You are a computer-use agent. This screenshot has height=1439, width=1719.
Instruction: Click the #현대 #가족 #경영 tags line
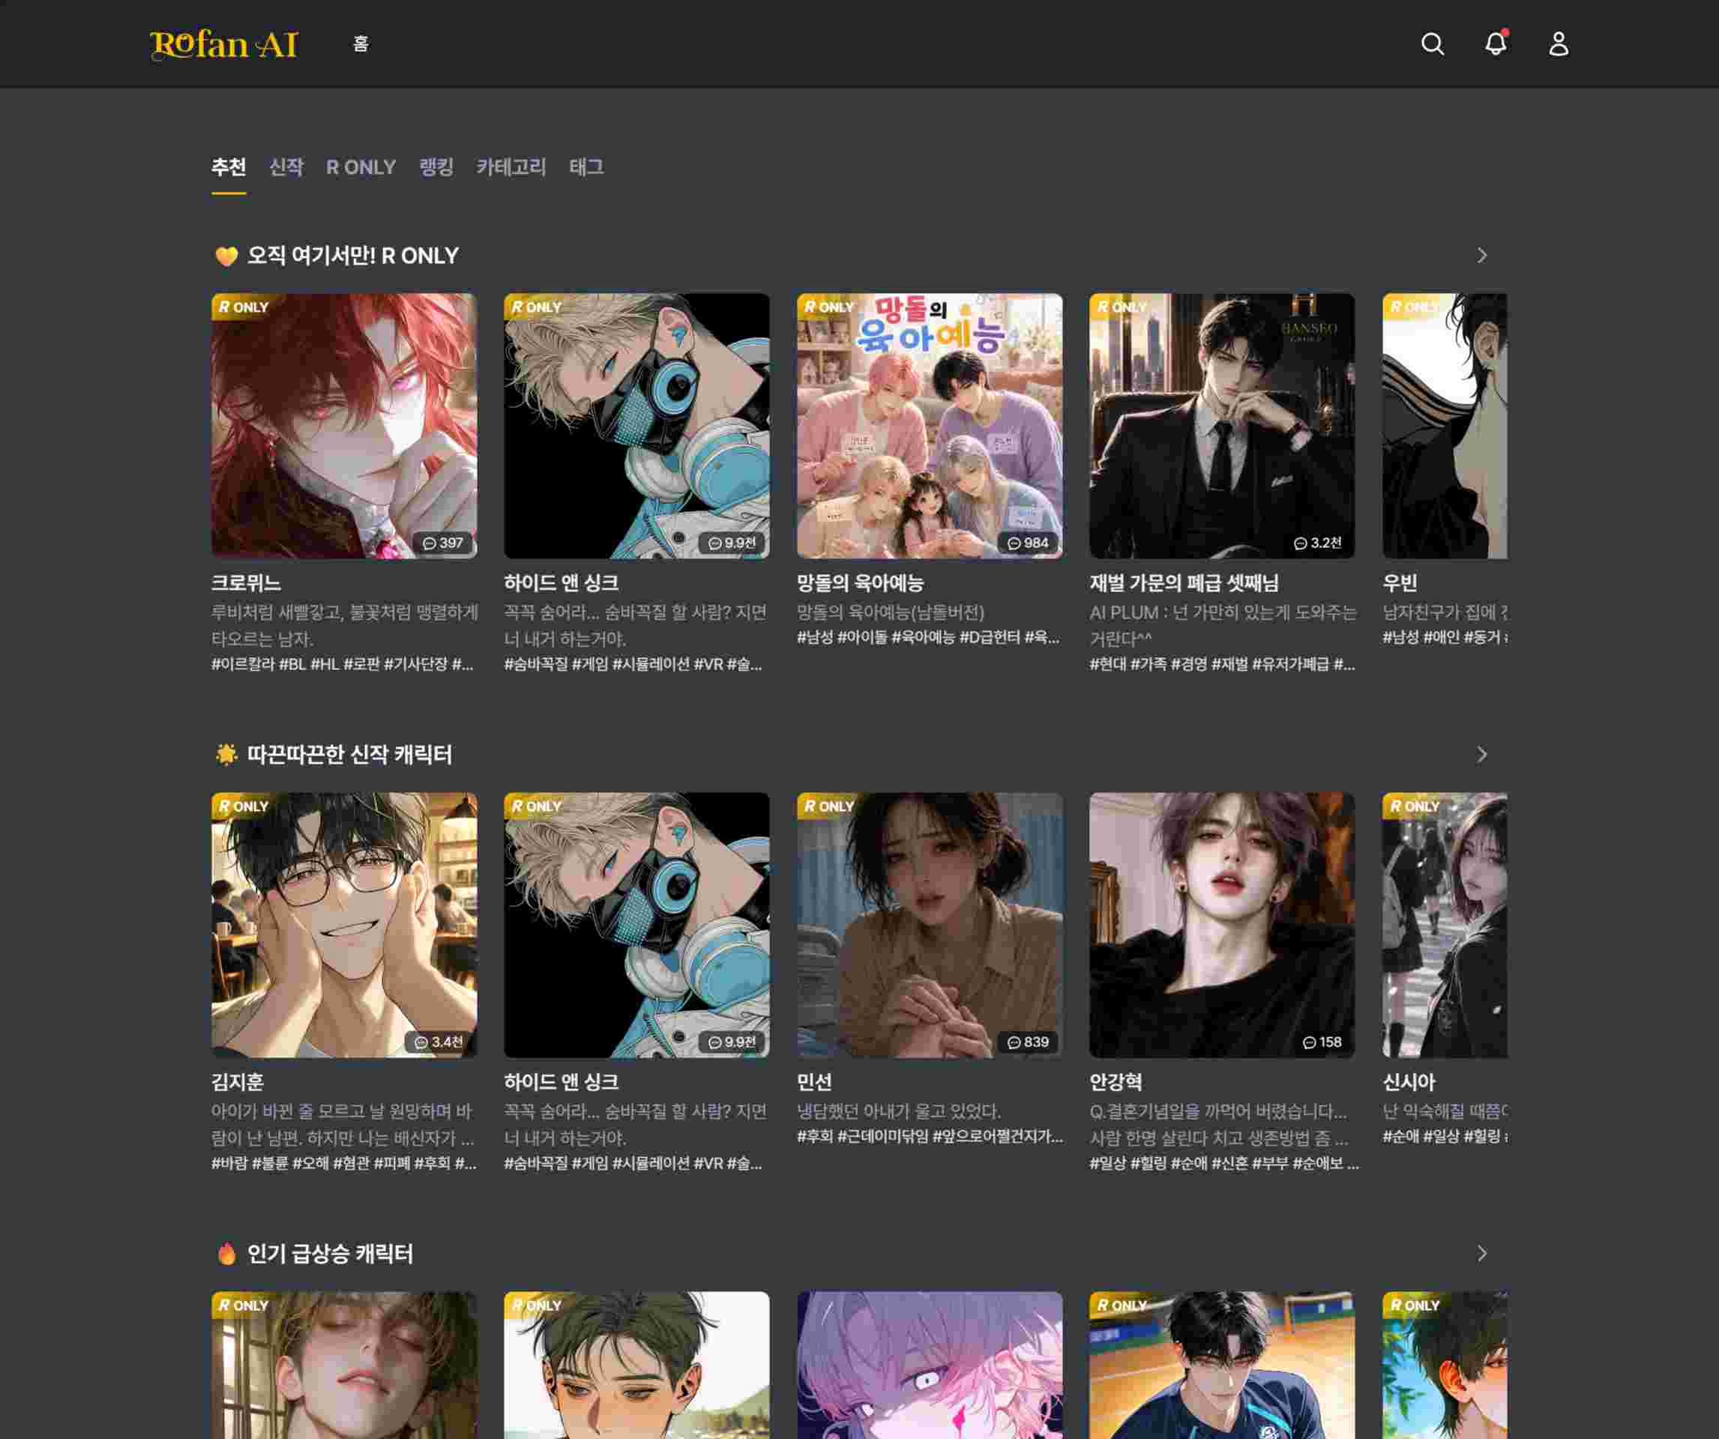tap(1222, 664)
